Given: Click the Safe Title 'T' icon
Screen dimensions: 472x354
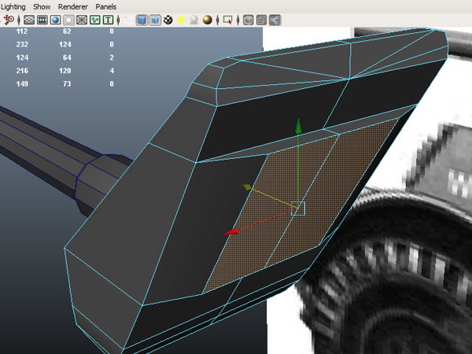Looking at the screenshot, I should click(107, 20).
